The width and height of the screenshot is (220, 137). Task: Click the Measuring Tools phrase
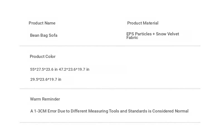pyautogui.click(x=103, y=111)
